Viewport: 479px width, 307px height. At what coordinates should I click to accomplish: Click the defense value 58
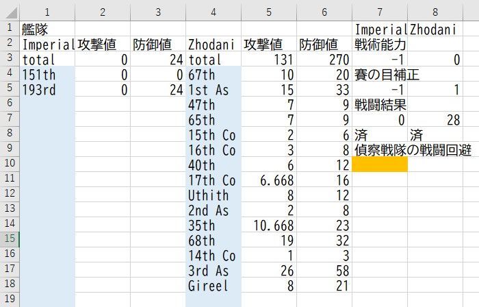point(324,270)
